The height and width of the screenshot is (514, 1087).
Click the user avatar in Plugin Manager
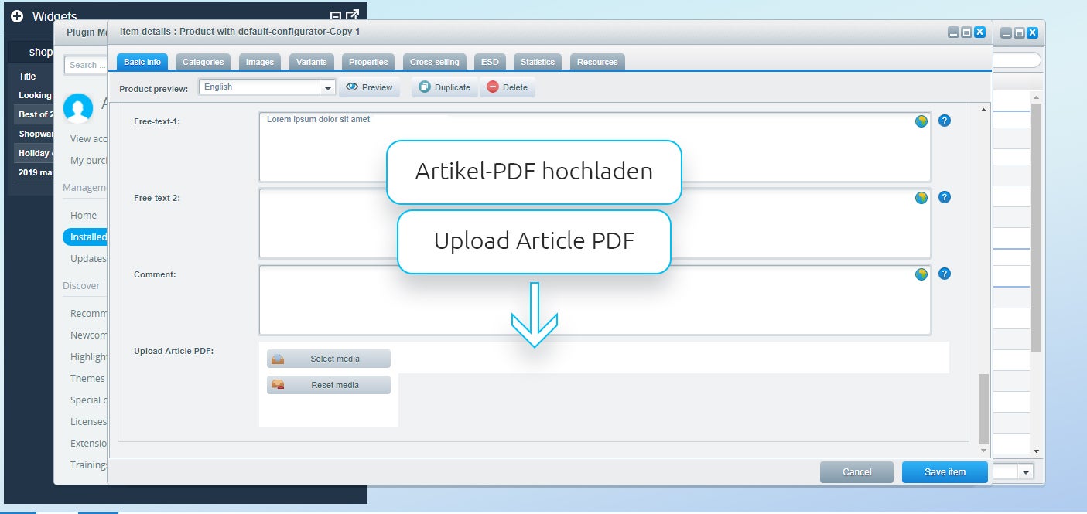pyautogui.click(x=78, y=108)
